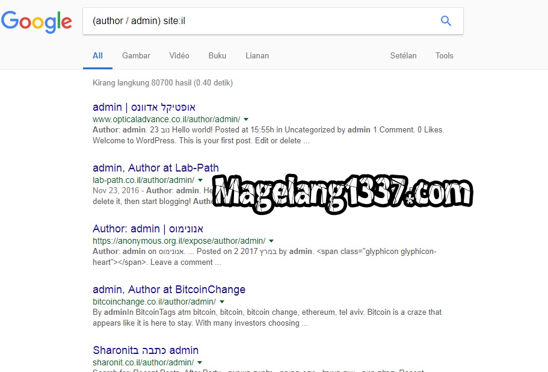
Task: Open the Buku results tab
Action: (217, 55)
